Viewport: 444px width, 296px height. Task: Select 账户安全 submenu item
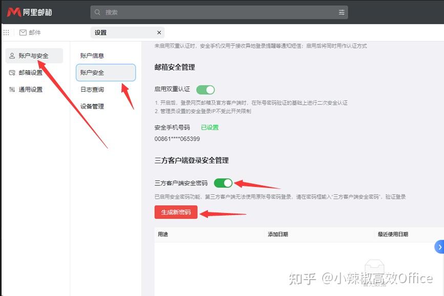(x=105, y=73)
